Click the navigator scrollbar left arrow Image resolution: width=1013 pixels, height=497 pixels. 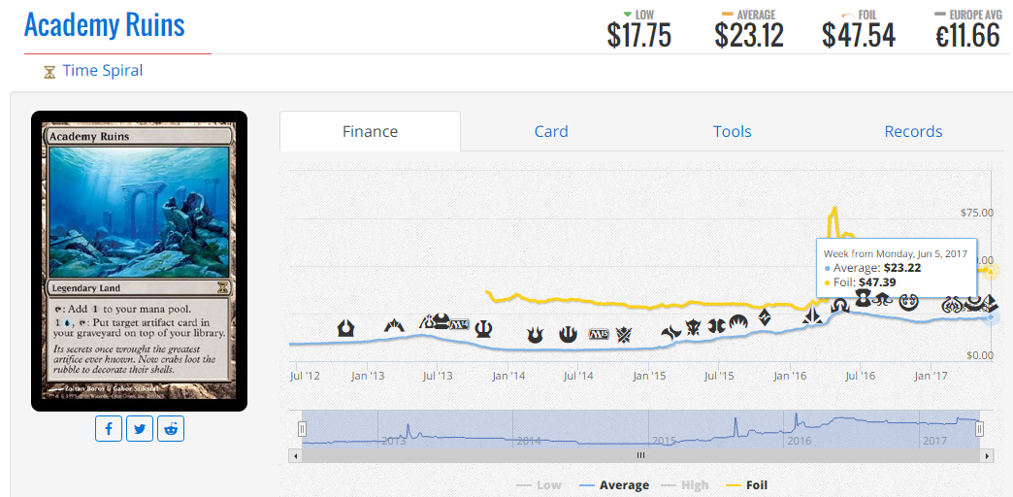coord(295,455)
